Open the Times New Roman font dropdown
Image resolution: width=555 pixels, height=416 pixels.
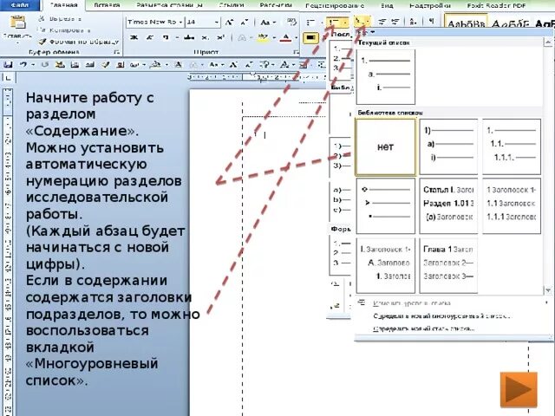coord(180,23)
